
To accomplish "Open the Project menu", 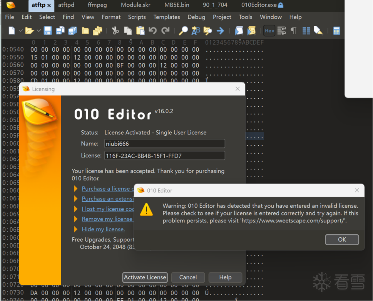I will pyautogui.click(x=222, y=17).
